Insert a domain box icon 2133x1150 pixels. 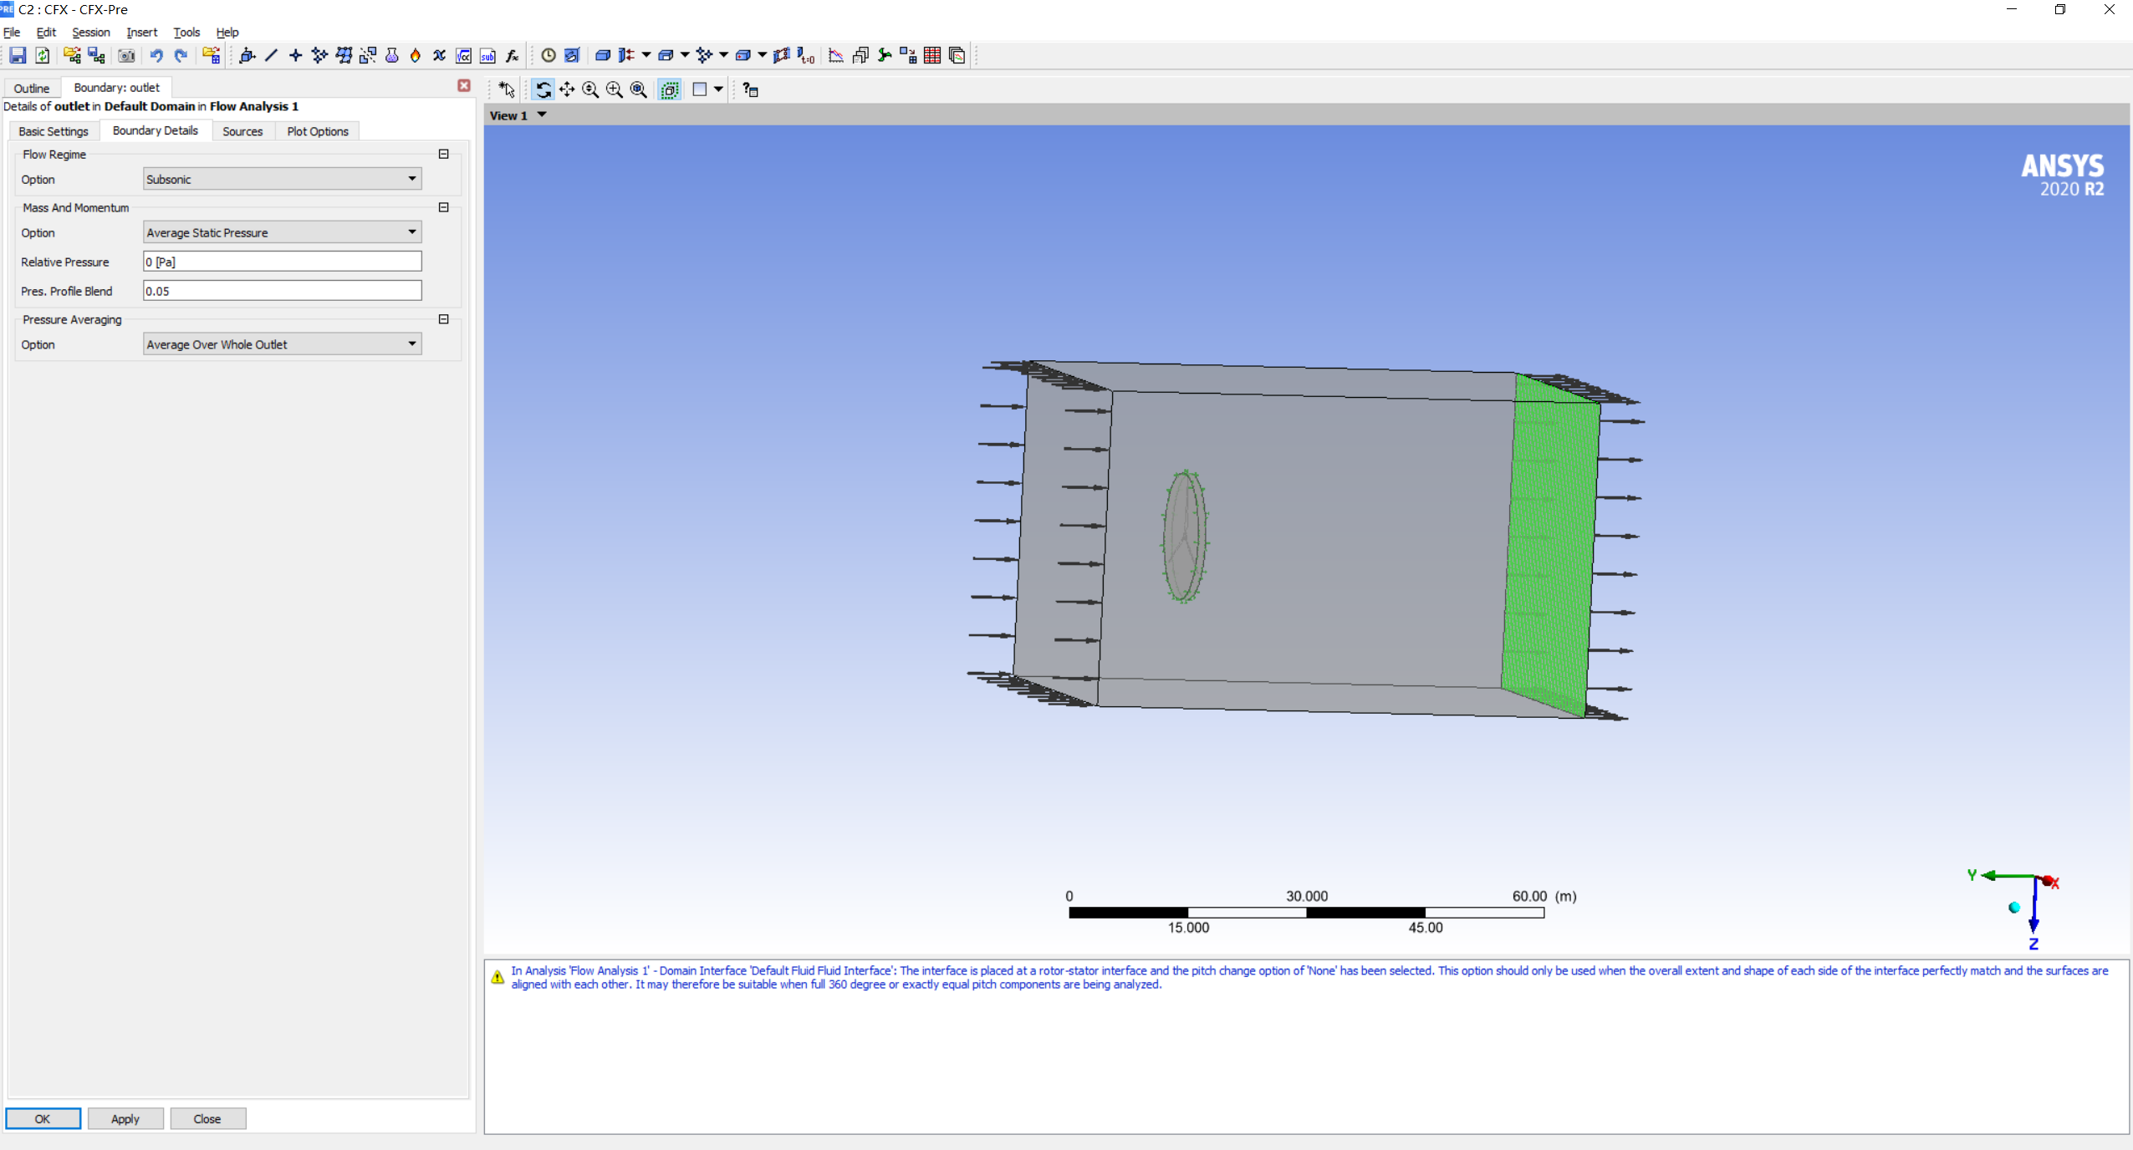[602, 55]
